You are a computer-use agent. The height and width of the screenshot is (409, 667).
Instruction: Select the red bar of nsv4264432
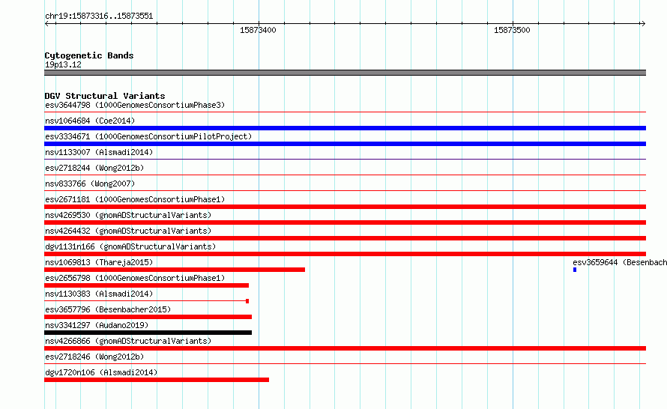tap(345, 238)
